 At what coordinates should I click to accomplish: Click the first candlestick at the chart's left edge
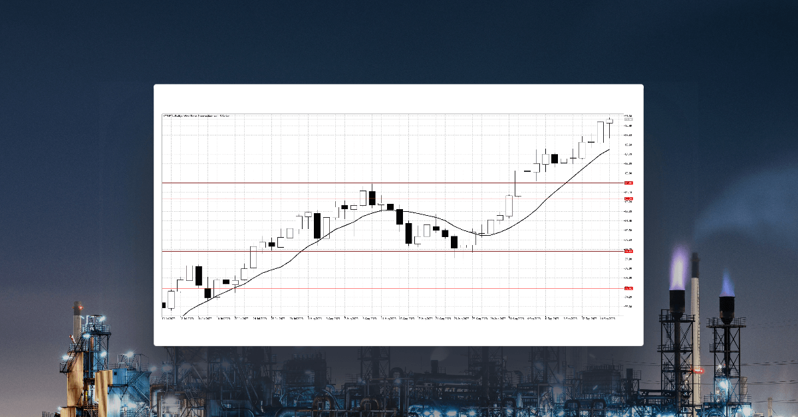tap(163, 305)
